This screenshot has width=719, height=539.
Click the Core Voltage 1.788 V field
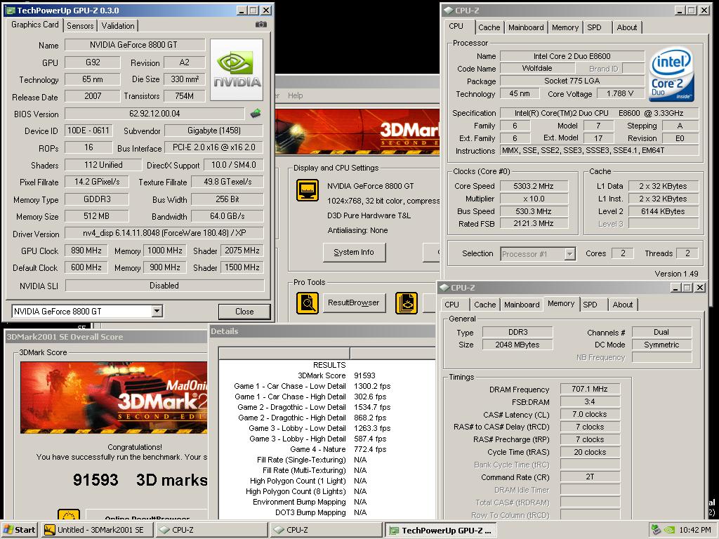[x=620, y=93]
